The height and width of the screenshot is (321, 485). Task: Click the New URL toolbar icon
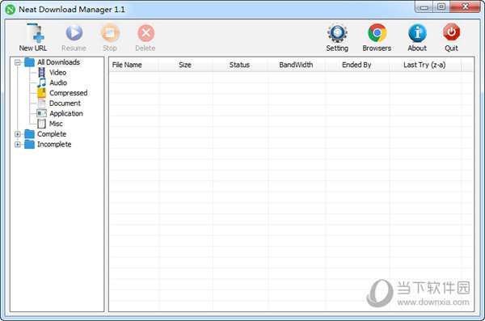pos(35,33)
